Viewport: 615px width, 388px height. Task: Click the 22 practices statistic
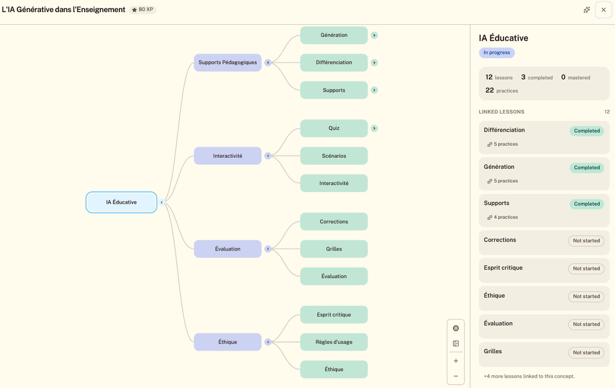coord(501,90)
